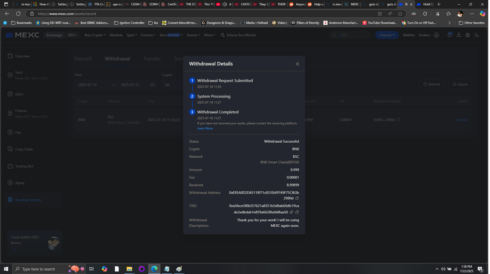Open Overview in the sidebar

[22, 56]
